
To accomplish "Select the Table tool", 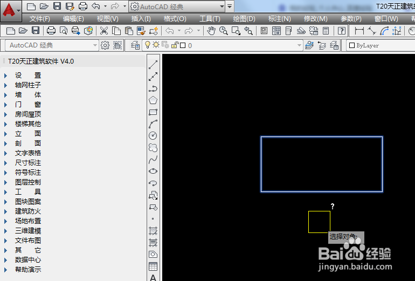I will [x=153, y=266].
